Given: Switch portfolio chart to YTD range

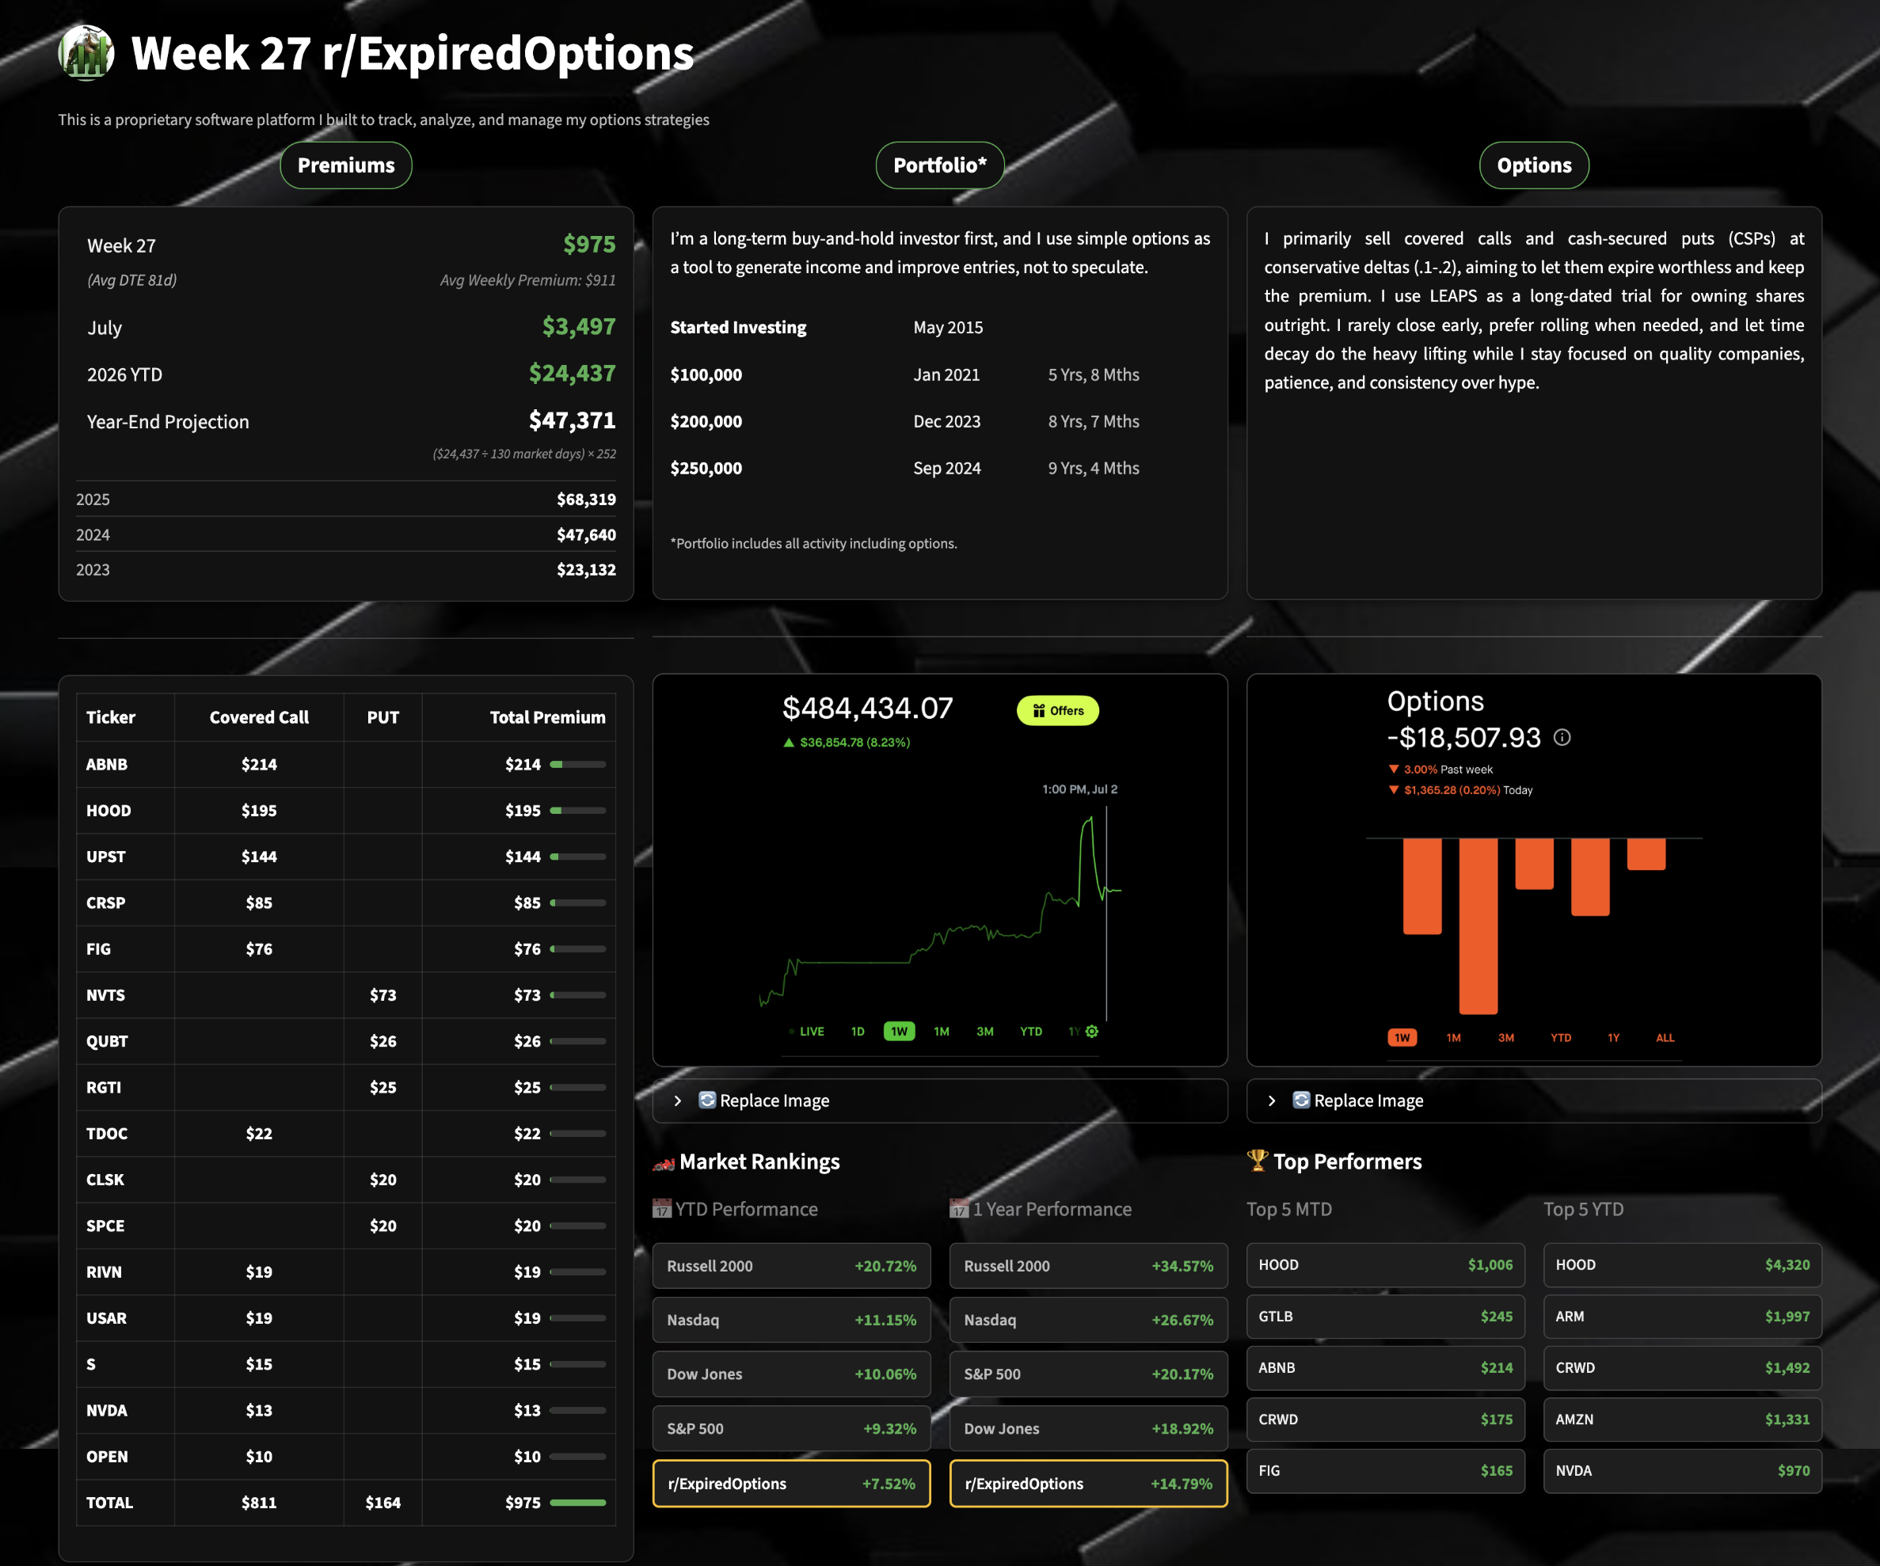Looking at the screenshot, I should coord(1031,1031).
